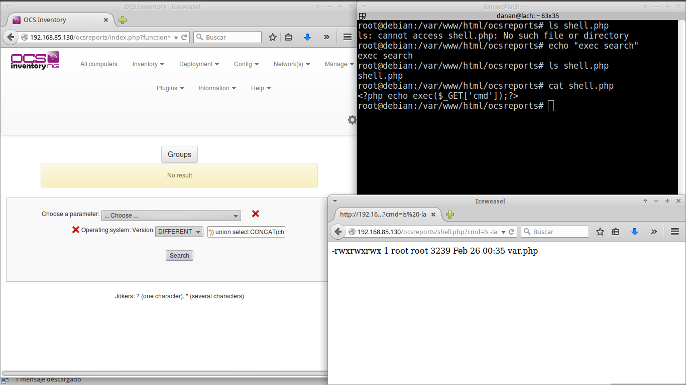Click Buscar search box in OCS window

tap(227, 37)
